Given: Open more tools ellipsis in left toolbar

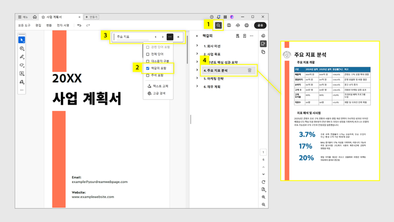Looking at the screenshot, I should (22, 90).
